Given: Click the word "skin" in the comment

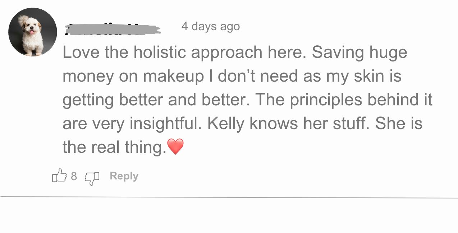Looking at the screenshot, I should click(x=368, y=76).
